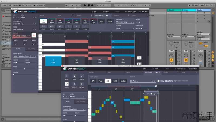216x122 pixels.
Task: Adjust the Captain Melody Reverb slider
Action: tap(68, 116)
